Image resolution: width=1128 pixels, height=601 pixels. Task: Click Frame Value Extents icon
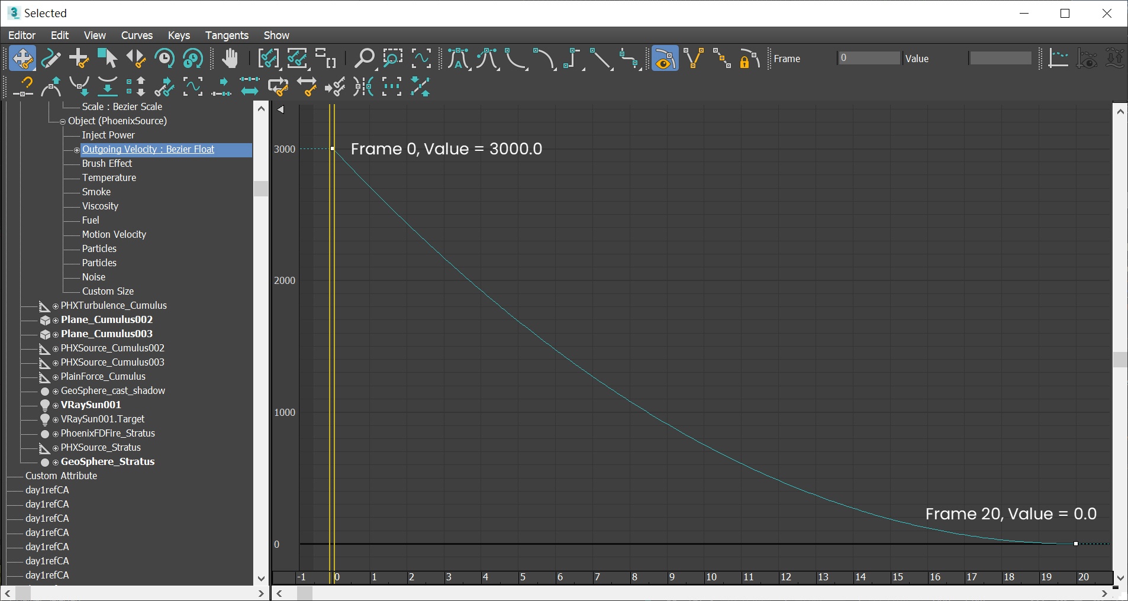point(297,59)
